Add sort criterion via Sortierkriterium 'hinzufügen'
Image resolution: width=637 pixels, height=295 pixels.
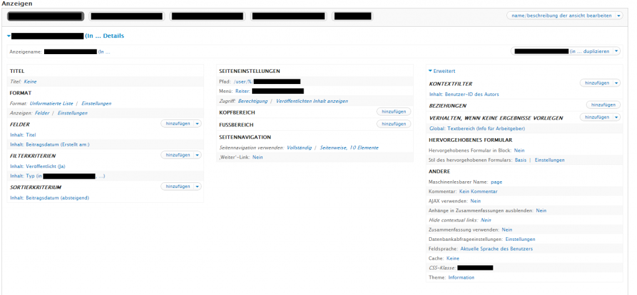(x=177, y=186)
